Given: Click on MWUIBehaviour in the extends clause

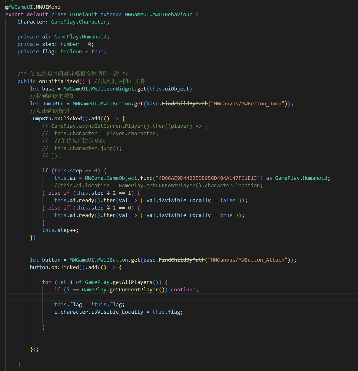Looking at the screenshot, I should (x=172, y=14).
